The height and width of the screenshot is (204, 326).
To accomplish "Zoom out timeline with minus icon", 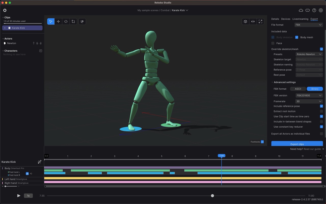I will point(3,186).
